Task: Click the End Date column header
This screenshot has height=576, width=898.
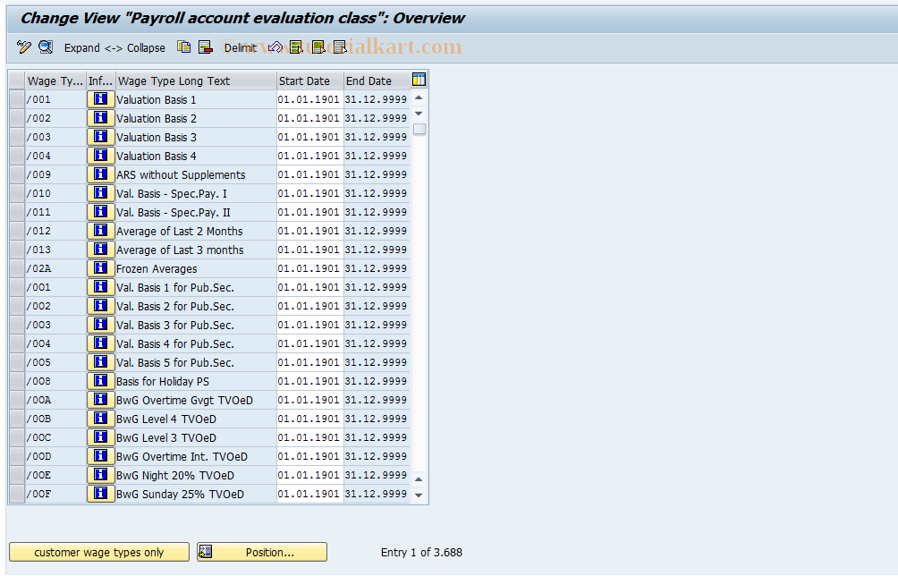Action: coord(377,80)
